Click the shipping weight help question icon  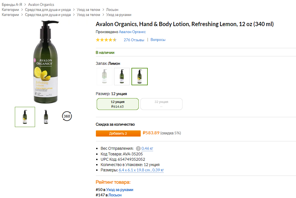coord(138,148)
